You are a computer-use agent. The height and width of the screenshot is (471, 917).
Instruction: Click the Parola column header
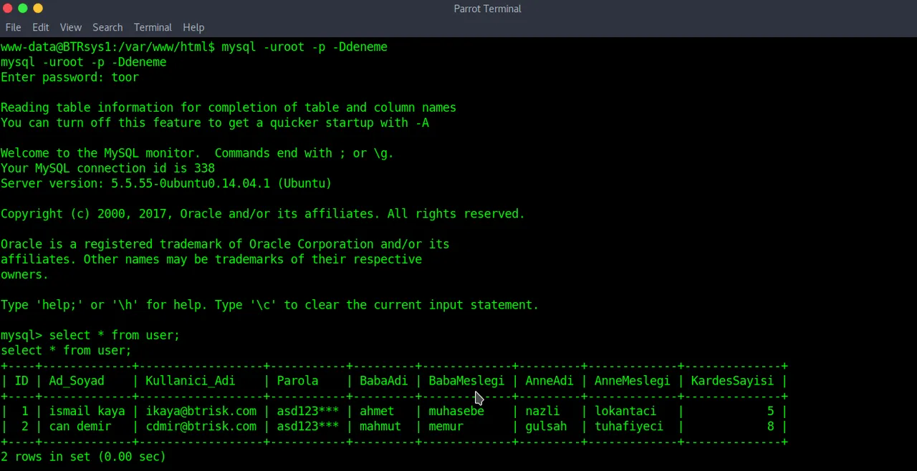pyautogui.click(x=297, y=381)
